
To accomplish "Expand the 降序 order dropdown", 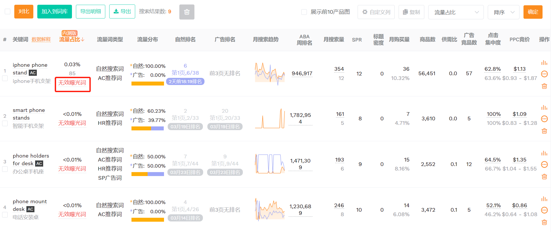I will [503, 12].
